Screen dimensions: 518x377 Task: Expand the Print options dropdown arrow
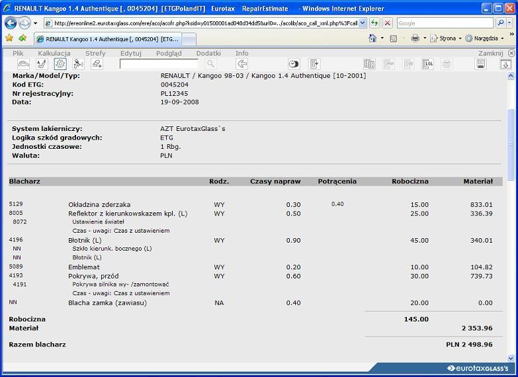point(425,38)
